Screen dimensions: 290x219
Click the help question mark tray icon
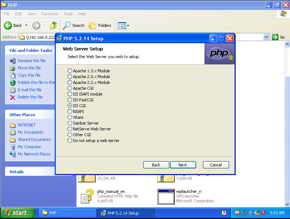(224, 213)
